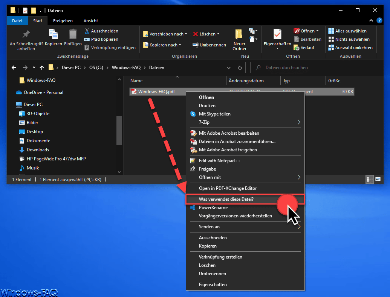Expand address bar history dropdown
Viewport: 390px width, 297px height.
pyautogui.click(x=229, y=68)
